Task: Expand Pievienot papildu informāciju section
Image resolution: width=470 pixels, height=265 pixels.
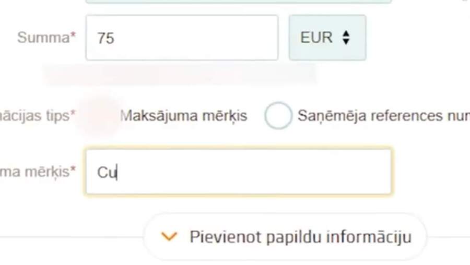Action: (x=285, y=237)
